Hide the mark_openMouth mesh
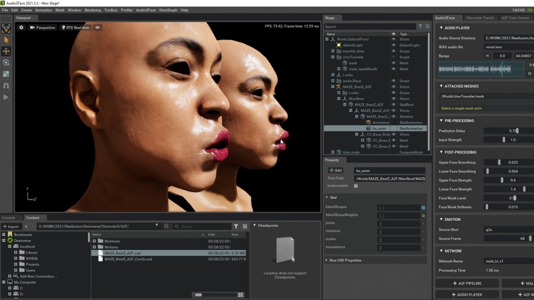534x300 pixels. click(x=394, y=69)
